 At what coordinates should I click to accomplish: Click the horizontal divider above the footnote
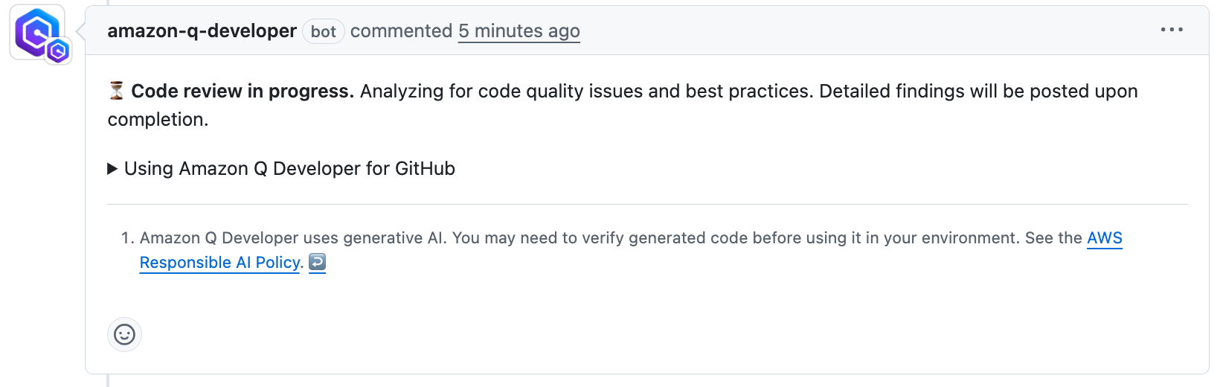(x=647, y=204)
